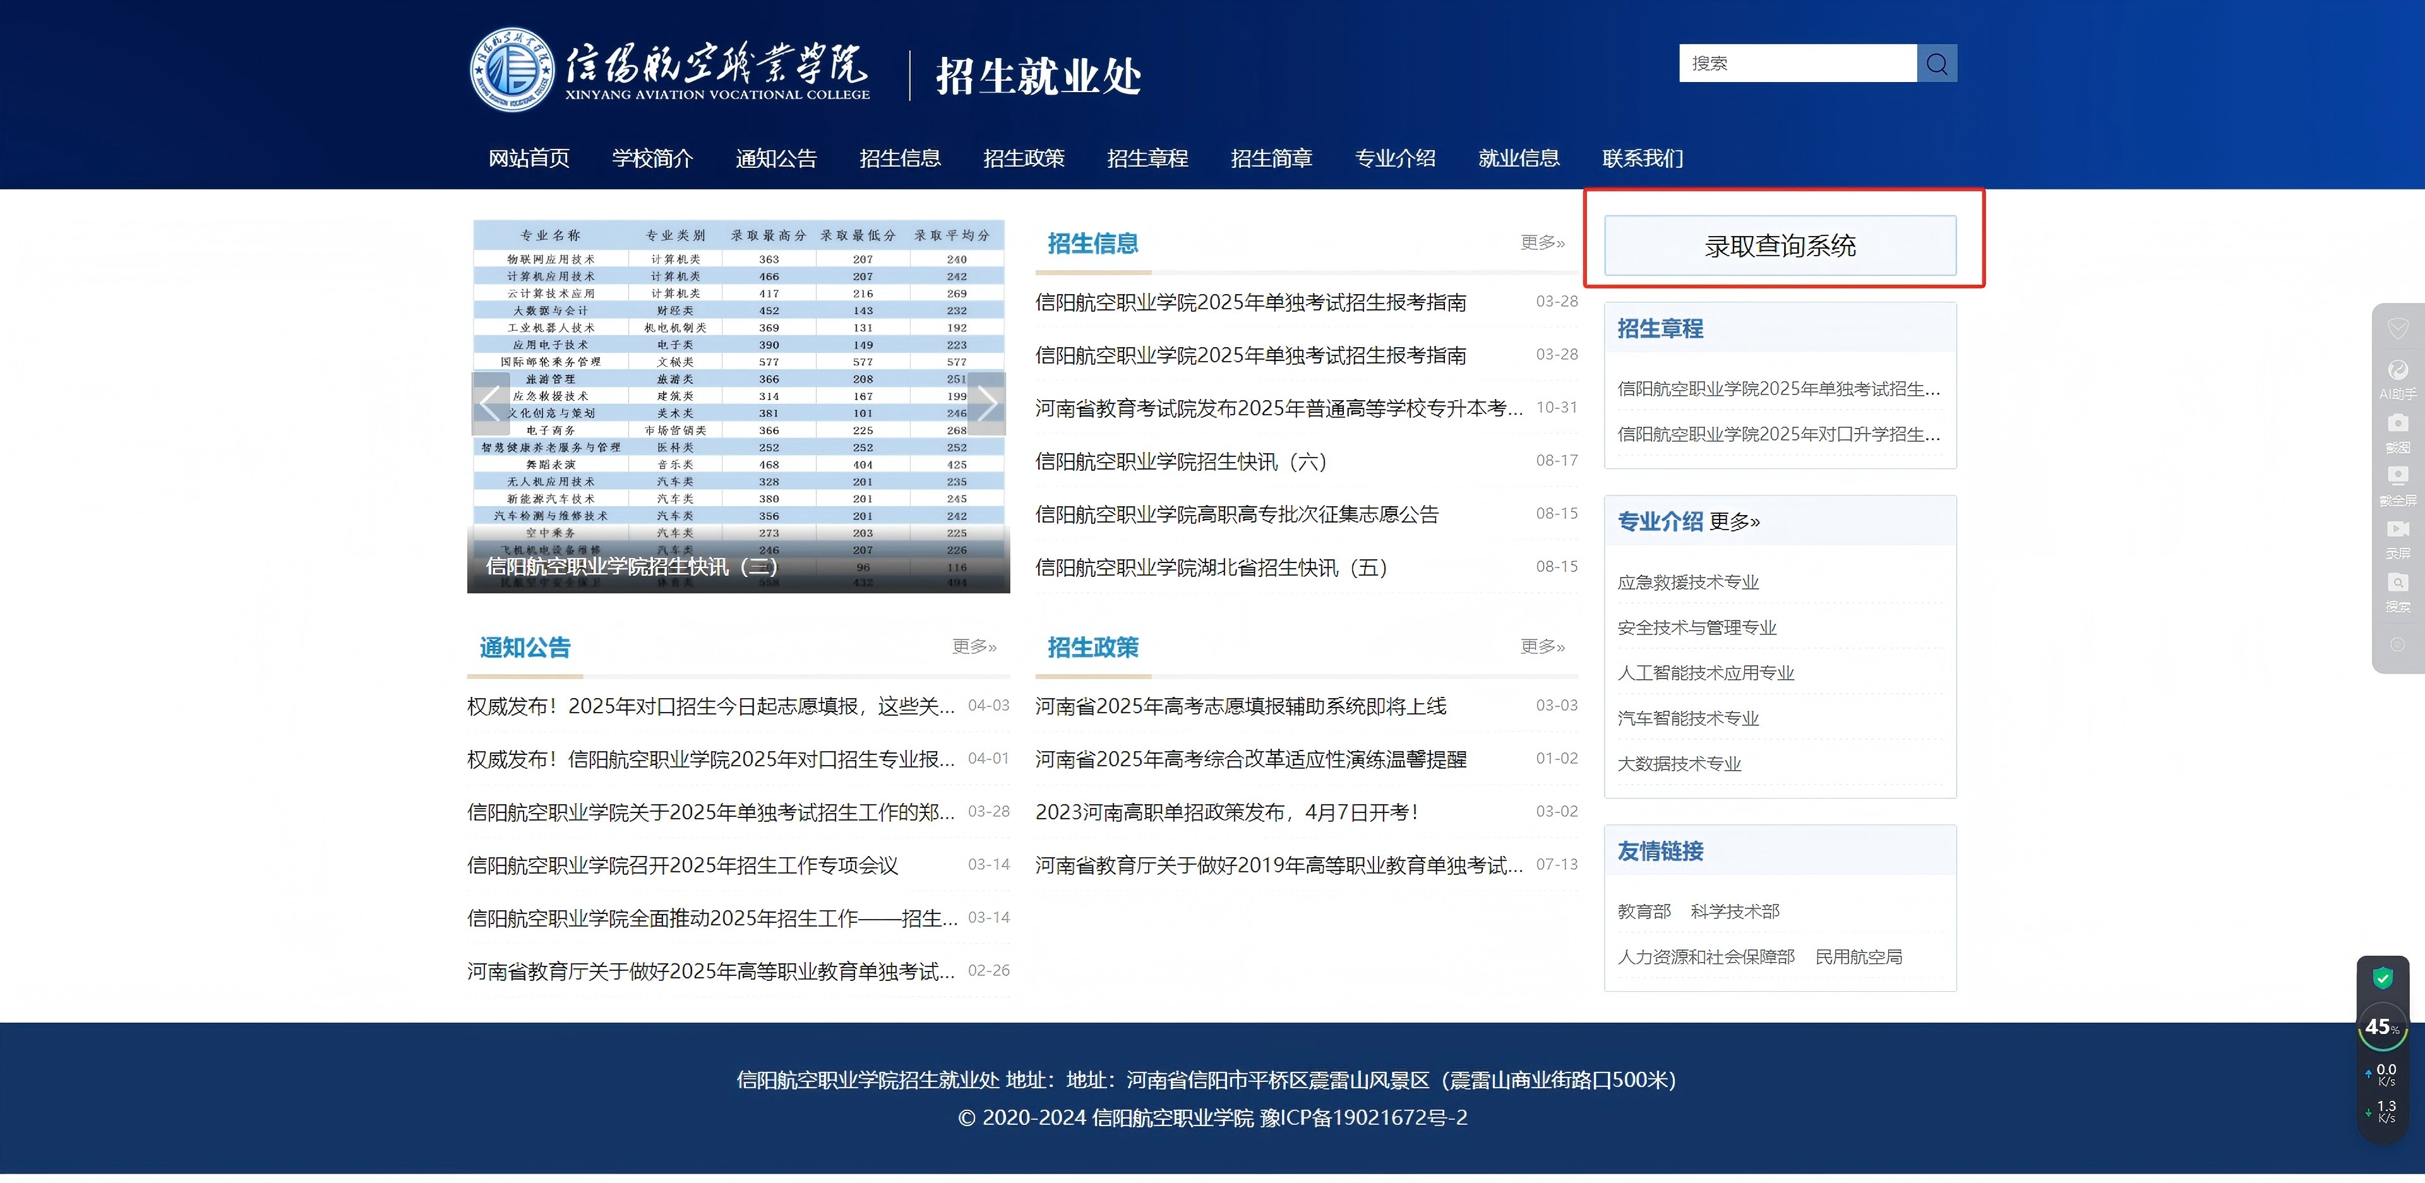
Task: Click the search magnifier icon button
Action: click(x=1936, y=63)
